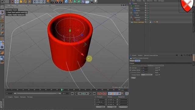Click the autokeying red circle icon
The image size is (195, 110).
click(102, 94)
